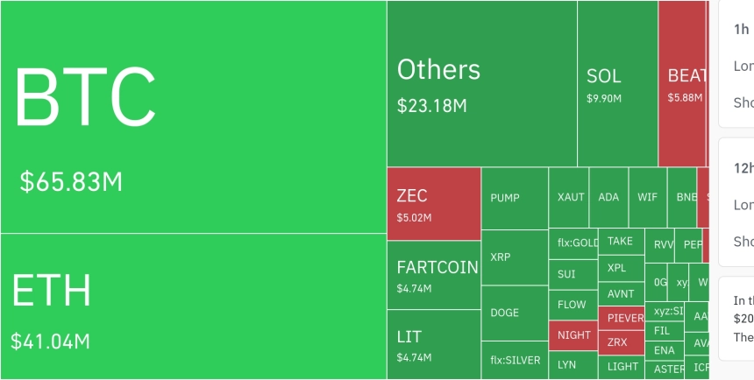The height and width of the screenshot is (380, 754).
Task: Select the DOGE tile
Action: pyautogui.click(x=515, y=313)
